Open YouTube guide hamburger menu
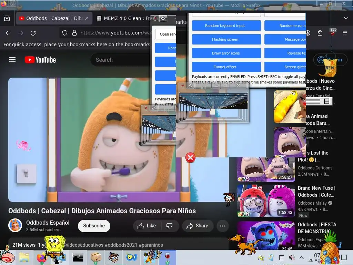353x265 pixels. click(x=12, y=60)
